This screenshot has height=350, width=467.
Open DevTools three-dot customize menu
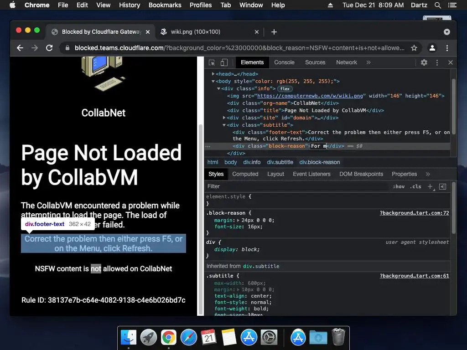tap(437, 62)
